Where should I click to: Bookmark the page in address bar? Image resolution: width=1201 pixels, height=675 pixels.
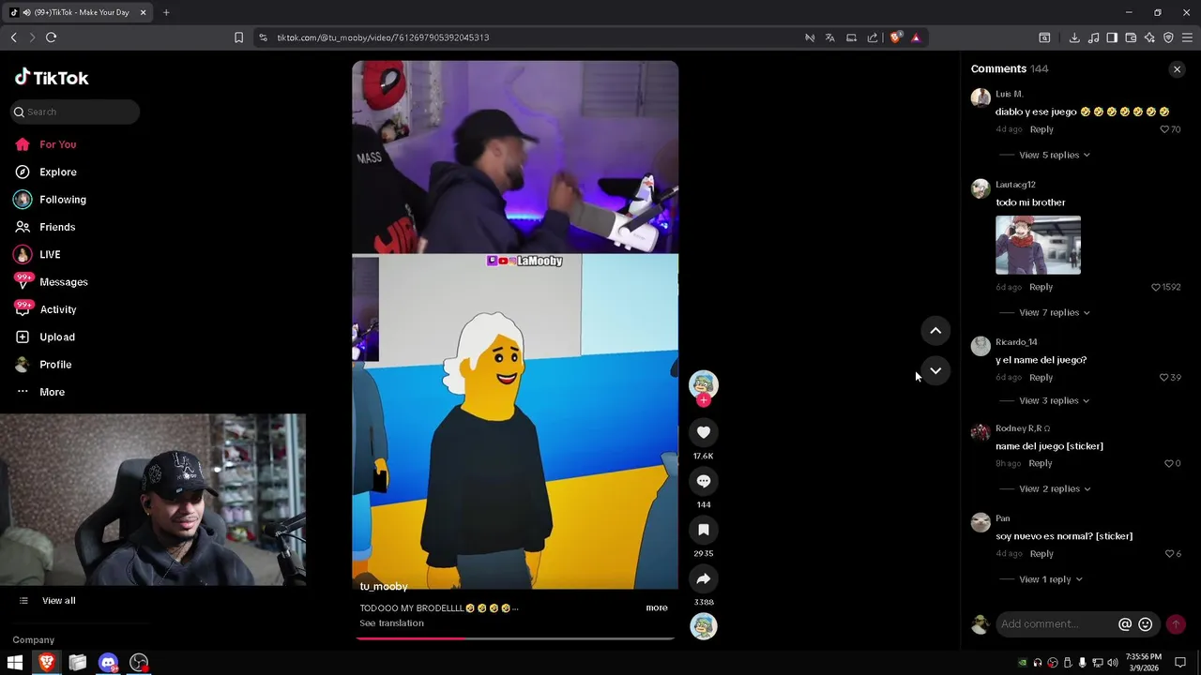(x=238, y=37)
